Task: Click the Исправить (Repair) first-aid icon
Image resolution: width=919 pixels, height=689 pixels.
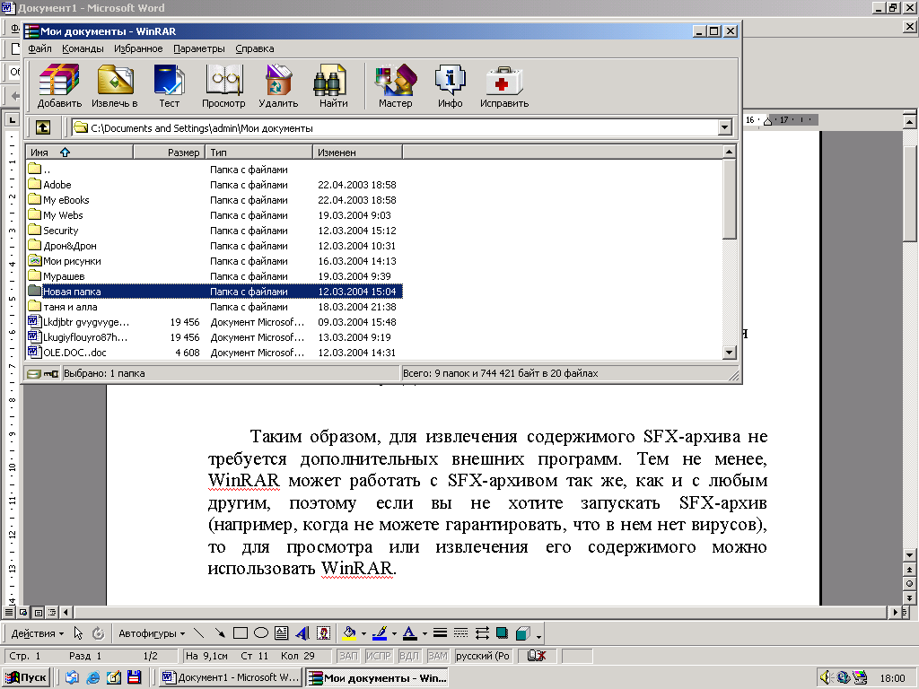Action: point(504,86)
